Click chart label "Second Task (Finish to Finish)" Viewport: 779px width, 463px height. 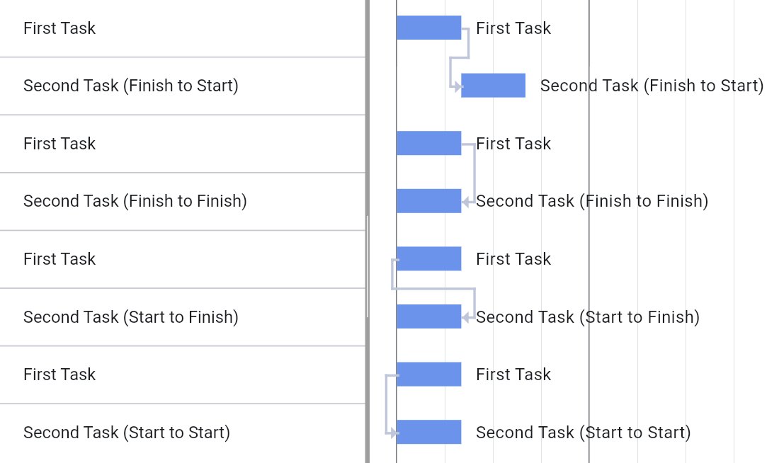point(592,201)
